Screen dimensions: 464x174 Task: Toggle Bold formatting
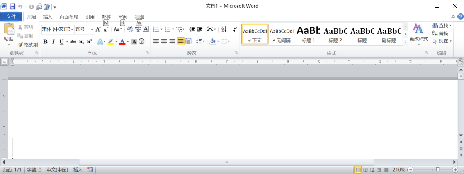pyautogui.click(x=45, y=42)
